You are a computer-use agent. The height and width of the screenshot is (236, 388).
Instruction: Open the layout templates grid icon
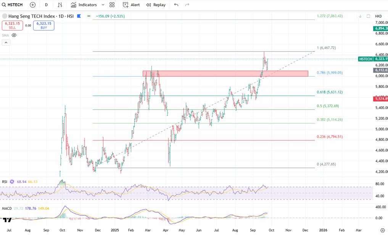[x=112, y=5]
